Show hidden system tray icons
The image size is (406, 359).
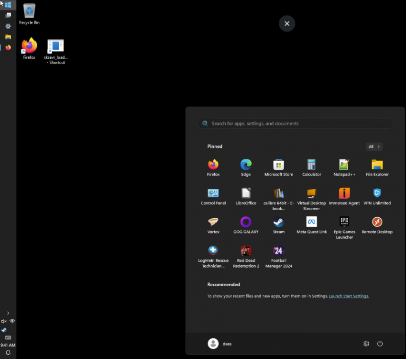coord(8,313)
